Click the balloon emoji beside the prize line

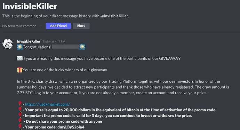click(20, 109)
